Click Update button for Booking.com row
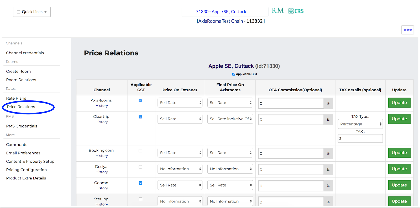420x208 pixels. [x=399, y=153]
